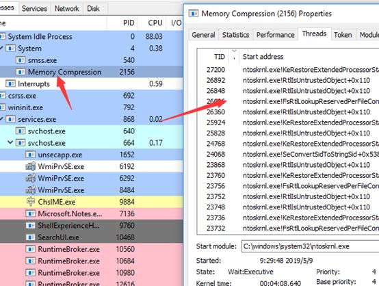Click icon of WmiPrvSE.exe PID 6192
This screenshot has height=286, width=379.
(31, 166)
